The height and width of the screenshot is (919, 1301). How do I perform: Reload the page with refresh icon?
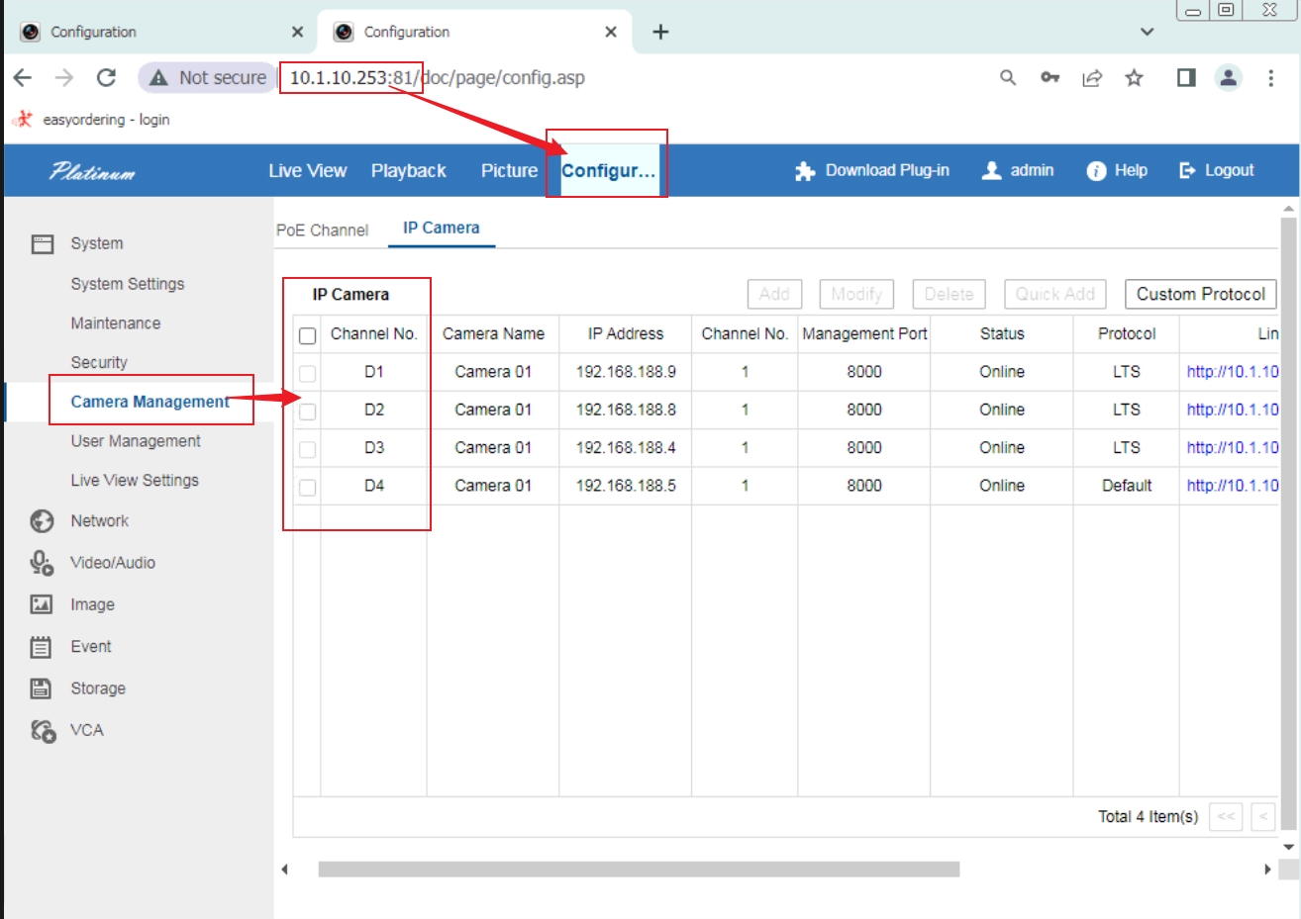point(106,78)
